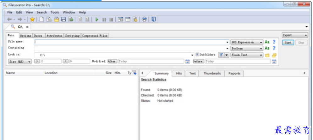Click the back arrow in the toolbar
The image size is (313, 140).
coord(9,19)
